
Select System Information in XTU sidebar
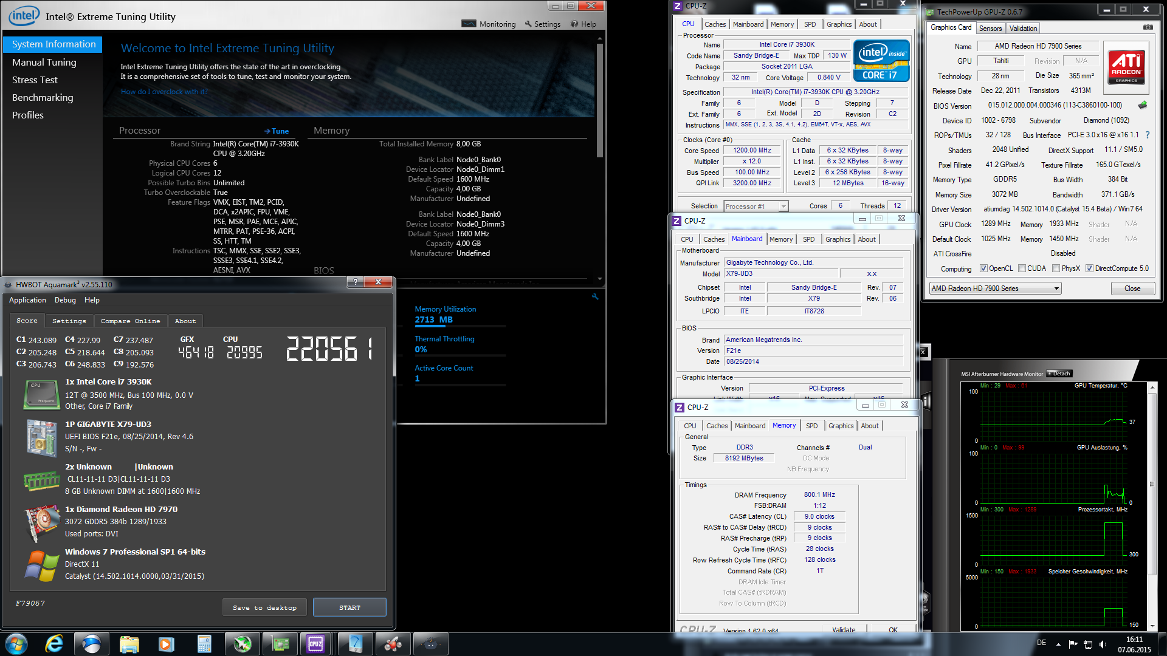point(53,44)
